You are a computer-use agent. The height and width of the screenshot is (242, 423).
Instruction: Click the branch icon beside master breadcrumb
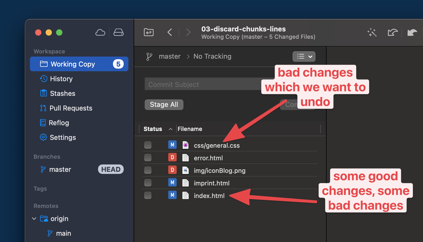point(149,56)
